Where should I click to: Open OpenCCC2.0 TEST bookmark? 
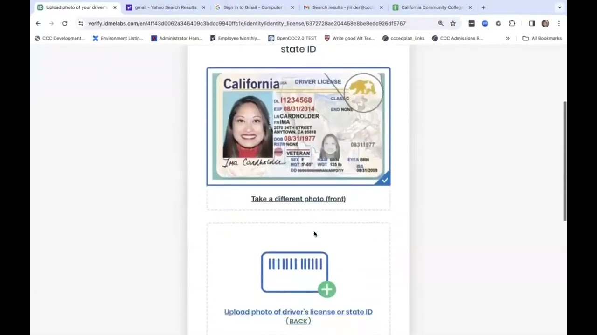tap(292, 38)
